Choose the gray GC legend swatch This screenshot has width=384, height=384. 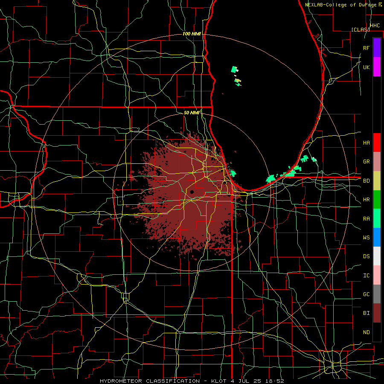377,294
